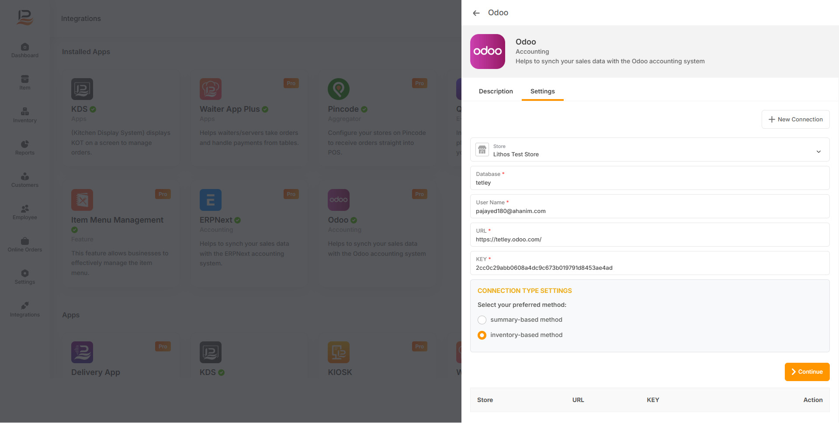The width and height of the screenshot is (839, 423).
Task: Click the URL column header in table
Action: (x=578, y=400)
